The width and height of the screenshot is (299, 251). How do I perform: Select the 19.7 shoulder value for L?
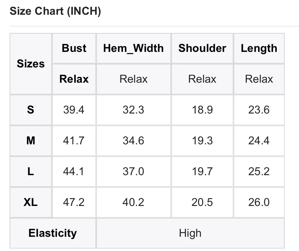pos(202,171)
